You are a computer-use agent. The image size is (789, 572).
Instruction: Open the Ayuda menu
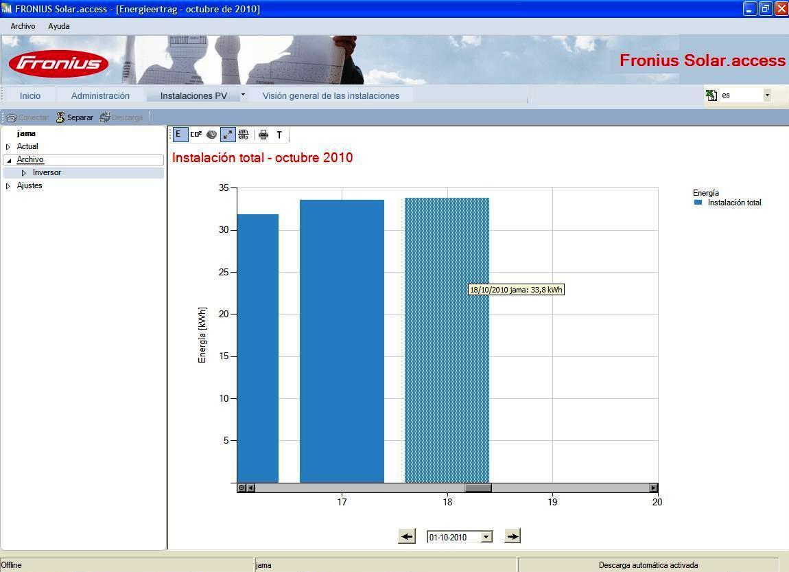point(59,26)
